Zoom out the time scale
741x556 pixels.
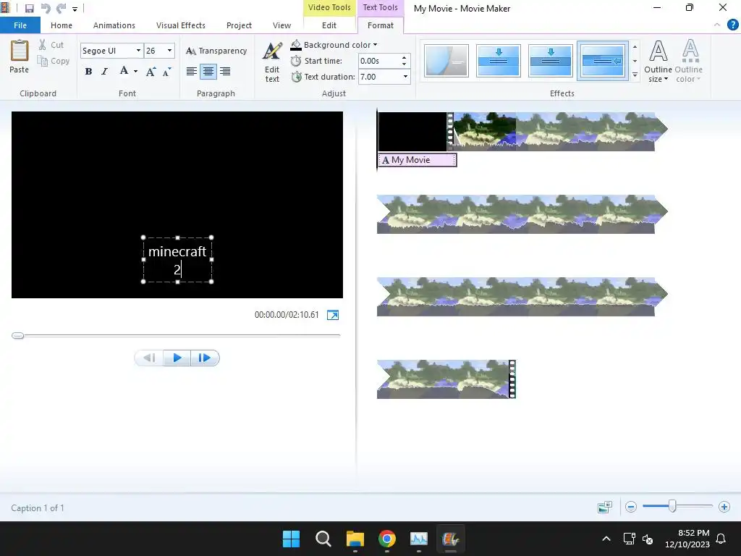click(630, 507)
